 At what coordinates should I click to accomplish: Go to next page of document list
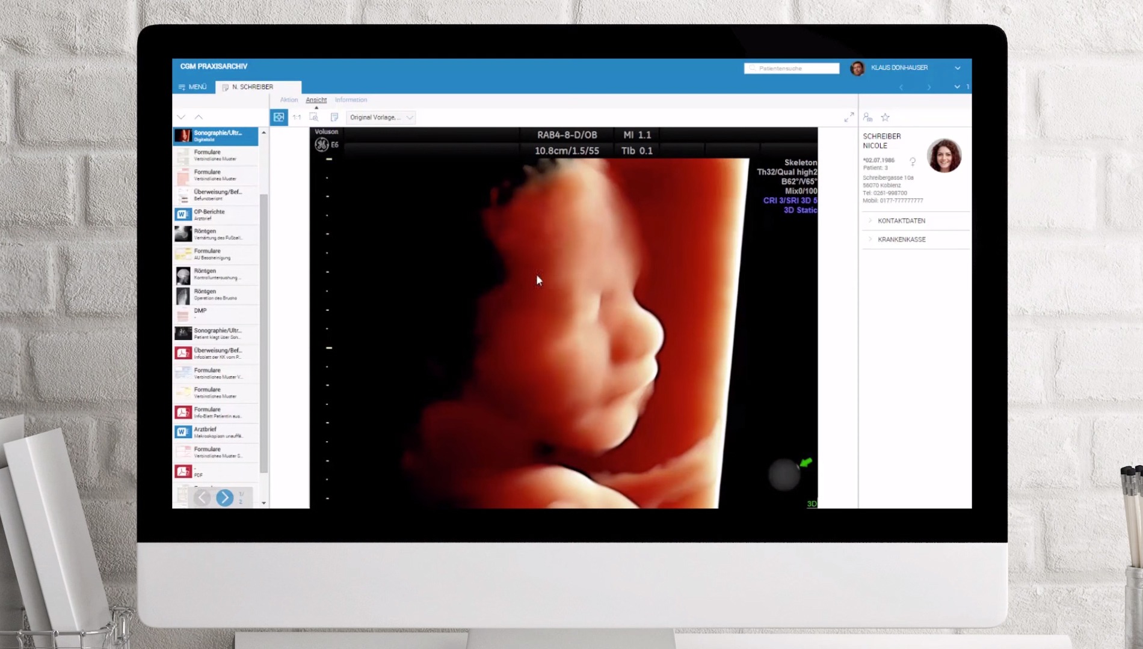pyautogui.click(x=224, y=498)
